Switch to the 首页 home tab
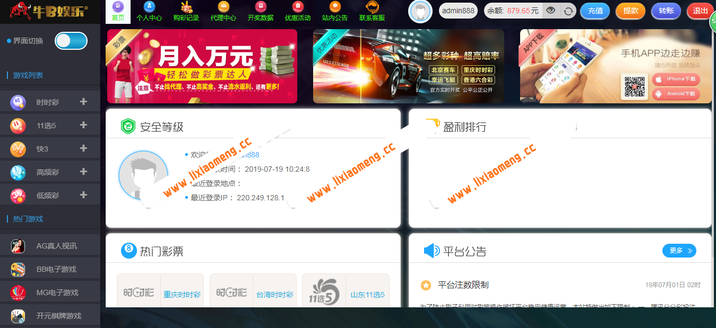Viewport: 716px width, 328px height. coord(119,11)
